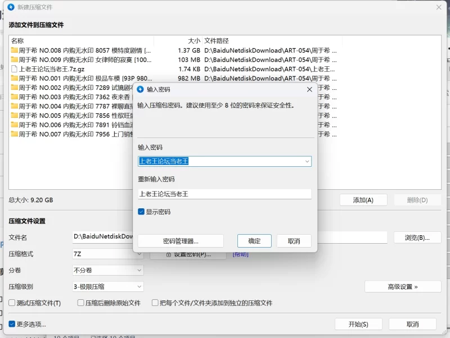Click the 上老王论坛当老王.7z.gz file icon
This screenshot has height=338, width=450.
coord(14,69)
